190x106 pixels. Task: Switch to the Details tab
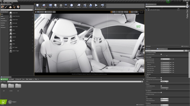tap(149, 49)
